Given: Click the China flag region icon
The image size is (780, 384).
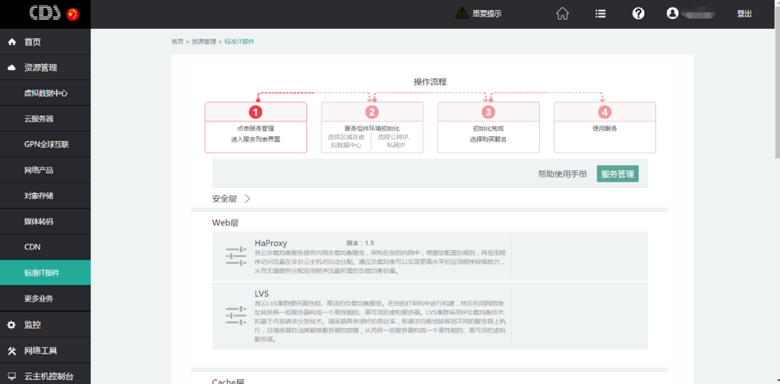Looking at the screenshot, I should 73,14.
